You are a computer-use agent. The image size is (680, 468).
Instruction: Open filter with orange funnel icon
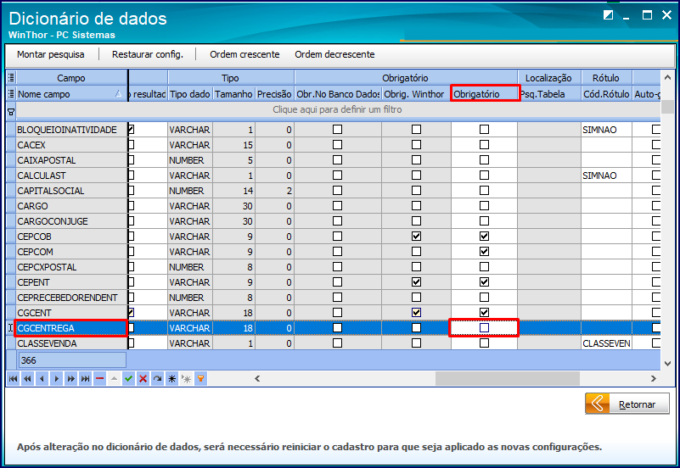point(201,379)
